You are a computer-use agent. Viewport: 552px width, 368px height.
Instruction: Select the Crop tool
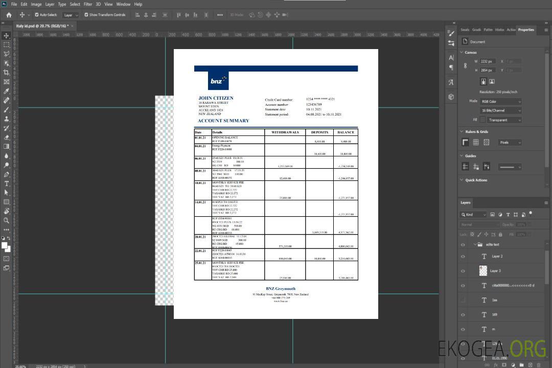click(6, 73)
